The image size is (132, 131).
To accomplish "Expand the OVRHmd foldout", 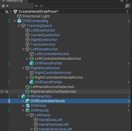I will [x=23, y=106].
